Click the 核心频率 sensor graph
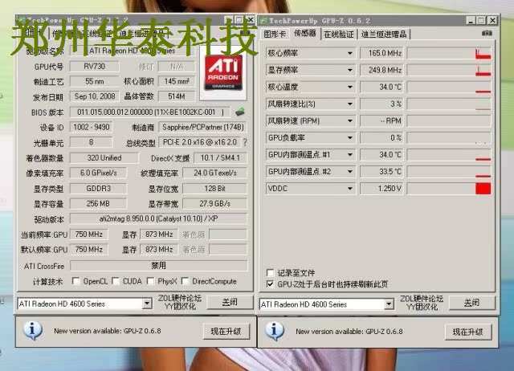 click(x=449, y=53)
